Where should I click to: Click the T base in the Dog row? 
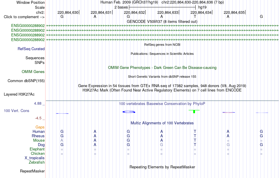195,145
